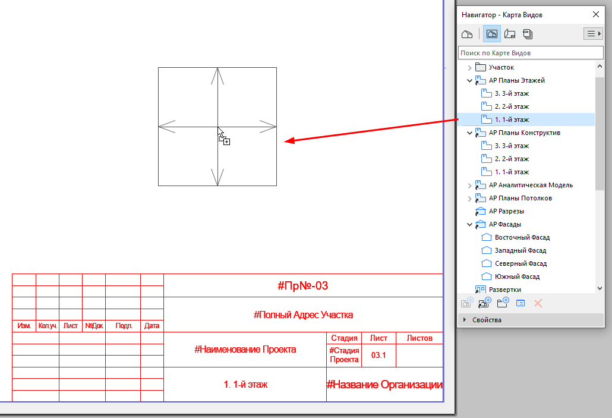Click the NºДок column header
The width and height of the screenshot is (612, 418).
[x=94, y=326]
